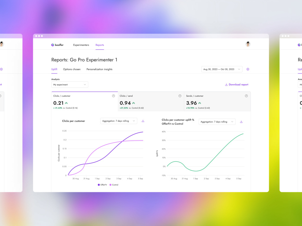Click the purple OfferFit line in chart
The image size is (302, 226).
108,154
